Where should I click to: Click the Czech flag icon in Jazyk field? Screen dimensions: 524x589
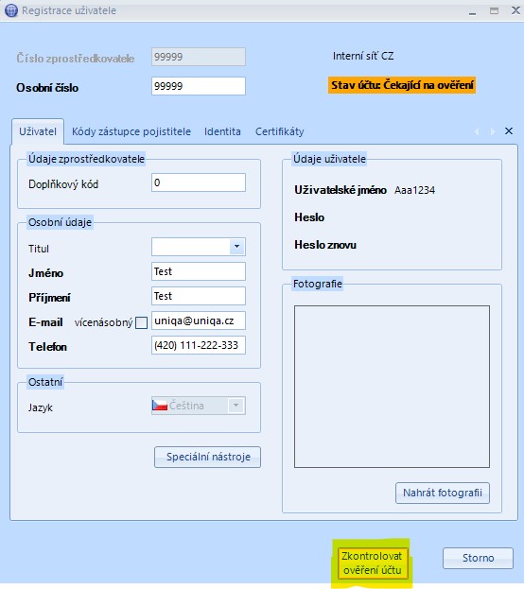160,406
